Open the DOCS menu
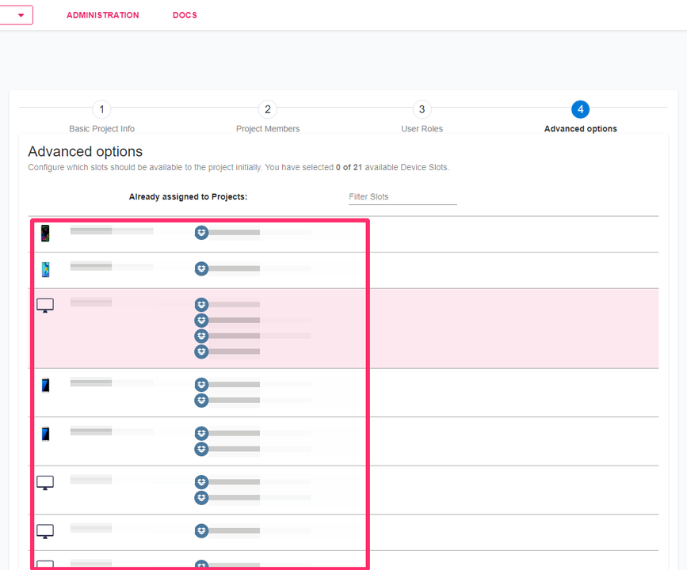Image resolution: width=687 pixels, height=570 pixels. point(185,15)
